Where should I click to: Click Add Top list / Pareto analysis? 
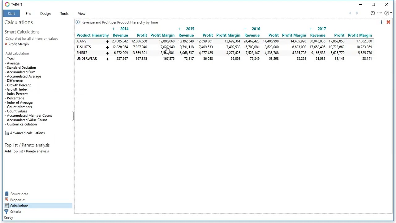tap(27, 151)
